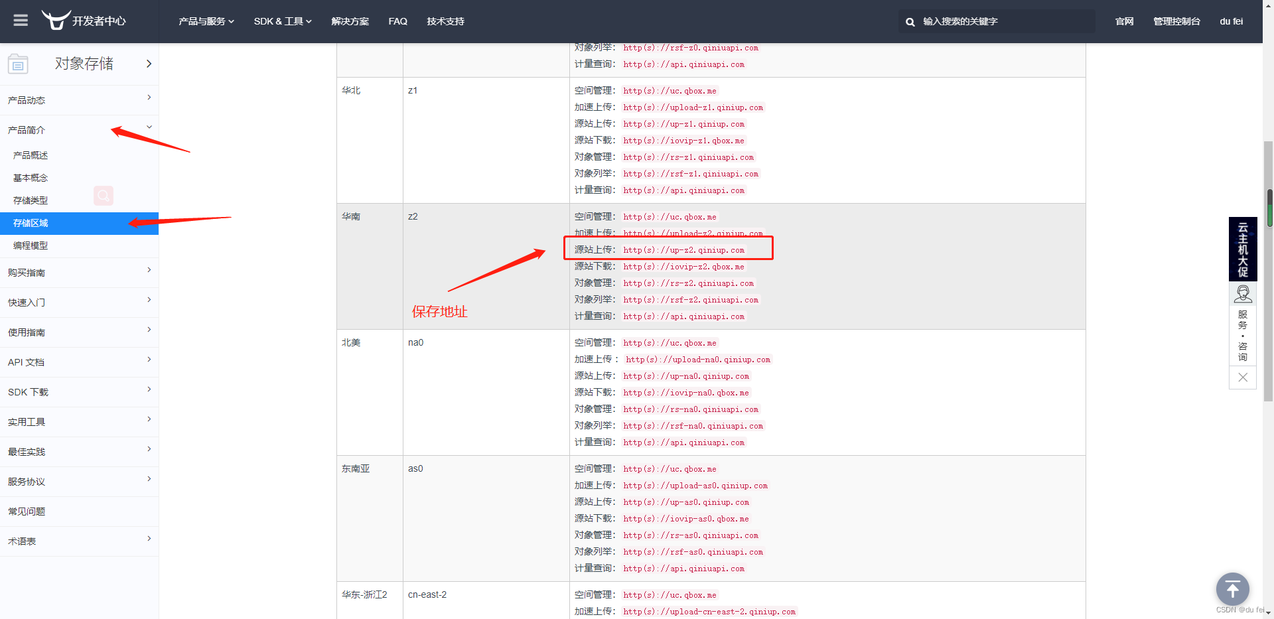1274x619 pixels.
Task: Open the customer service consult icon
Action: [x=1243, y=294]
